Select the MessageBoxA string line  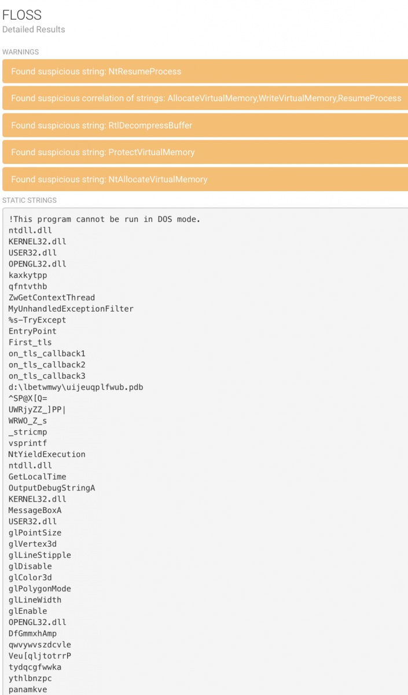pyautogui.click(x=35, y=510)
